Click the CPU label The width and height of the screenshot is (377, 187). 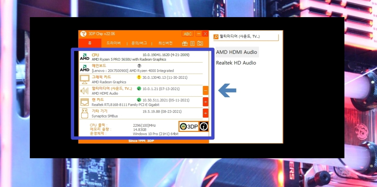point(95,55)
